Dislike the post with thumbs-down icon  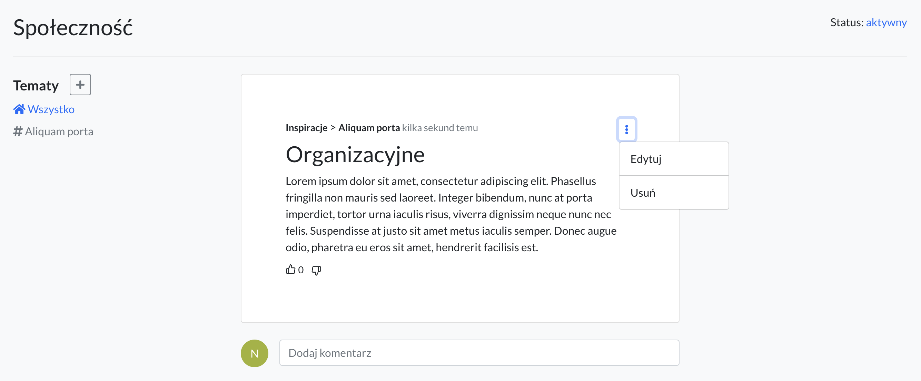click(316, 270)
